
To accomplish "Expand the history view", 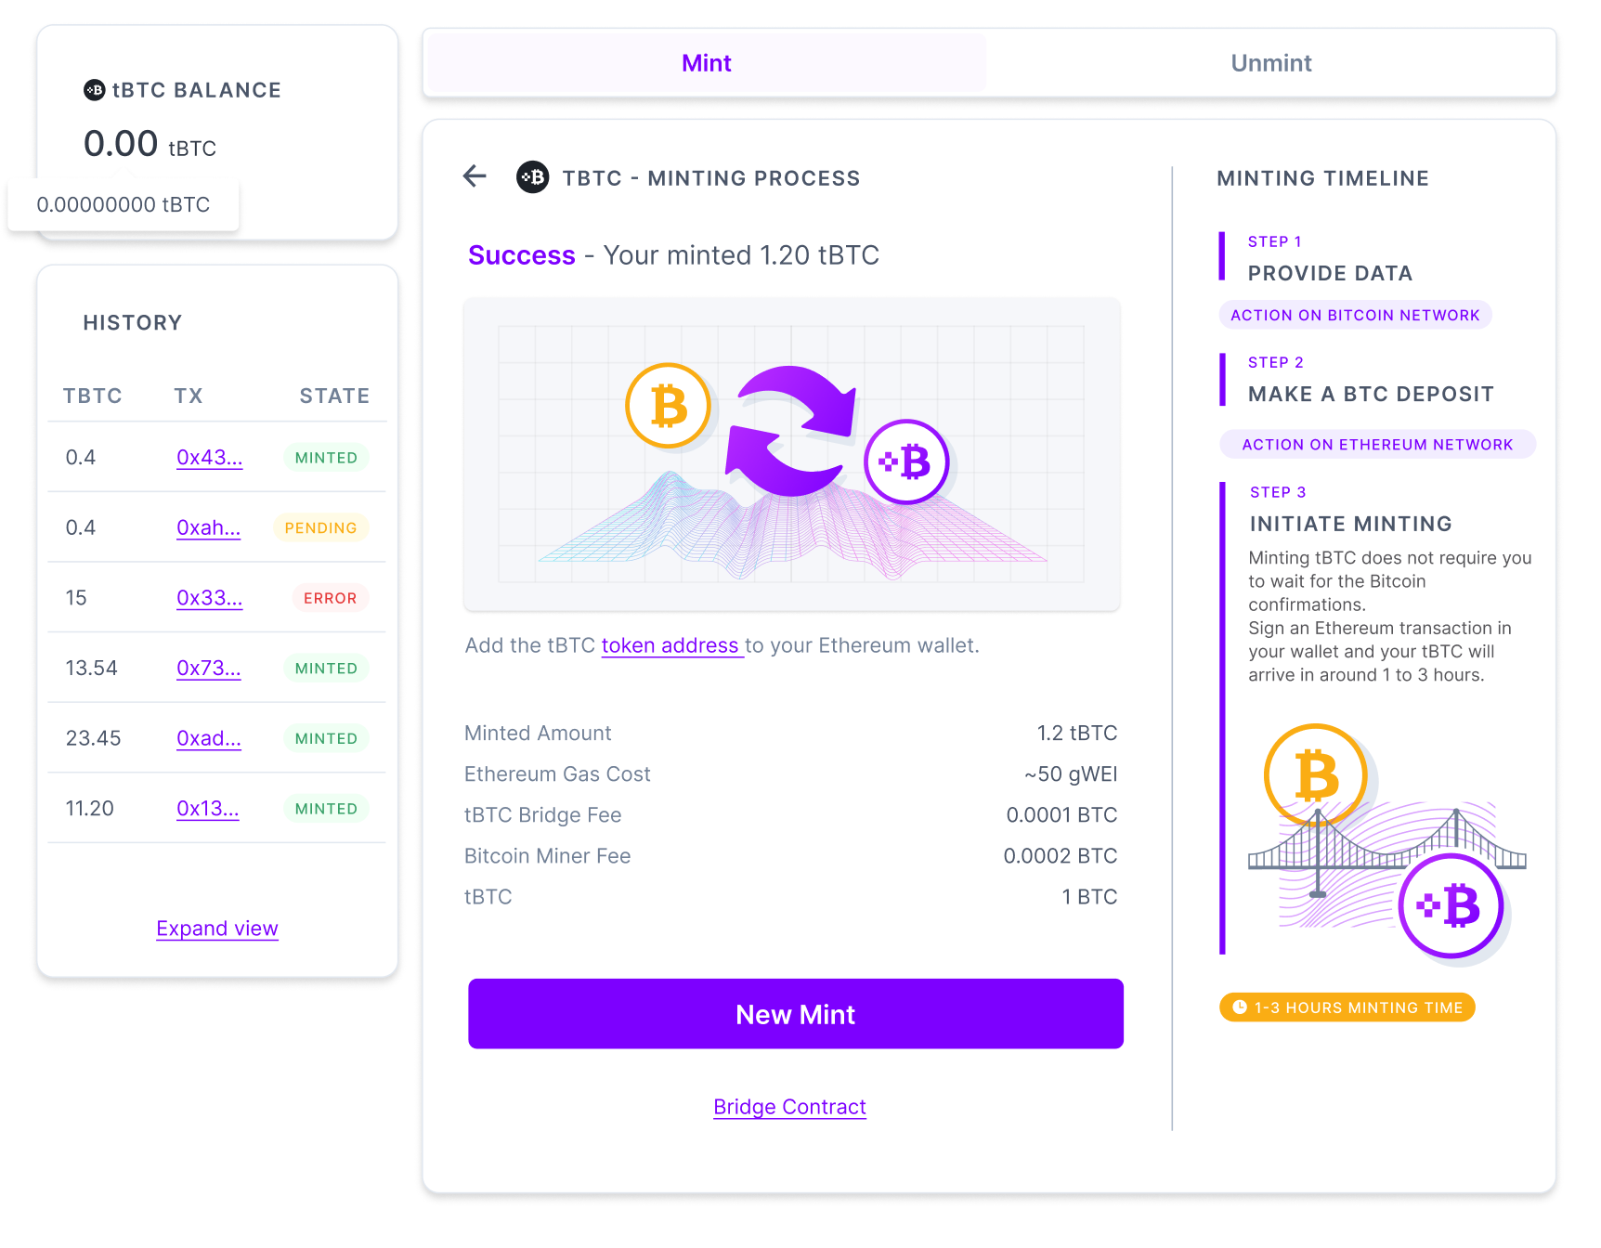I will tap(216, 928).
